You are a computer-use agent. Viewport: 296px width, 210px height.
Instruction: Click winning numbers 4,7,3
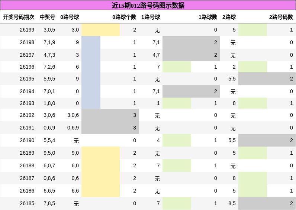[x=49, y=55]
